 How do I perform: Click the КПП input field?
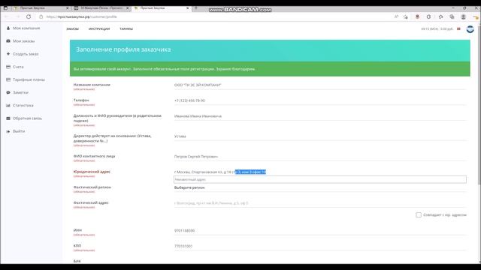[320, 246]
